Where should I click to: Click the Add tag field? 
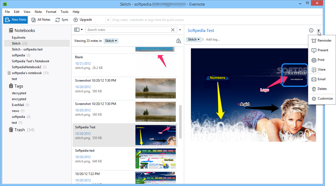213,39
